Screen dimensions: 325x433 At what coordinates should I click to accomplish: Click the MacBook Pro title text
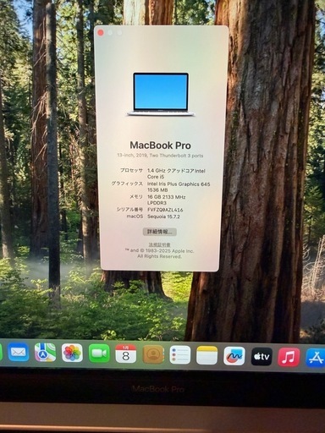click(x=160, y=145)
